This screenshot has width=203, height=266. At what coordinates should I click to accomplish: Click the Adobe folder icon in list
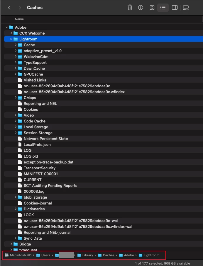[11, 27]
